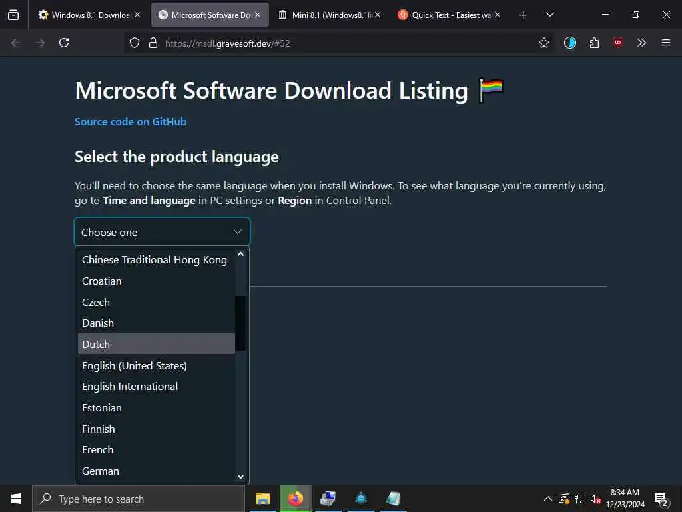This screenshot has width=682, height=512.
Task: Open Firefox View tab list icon
Action: point(13,15)
